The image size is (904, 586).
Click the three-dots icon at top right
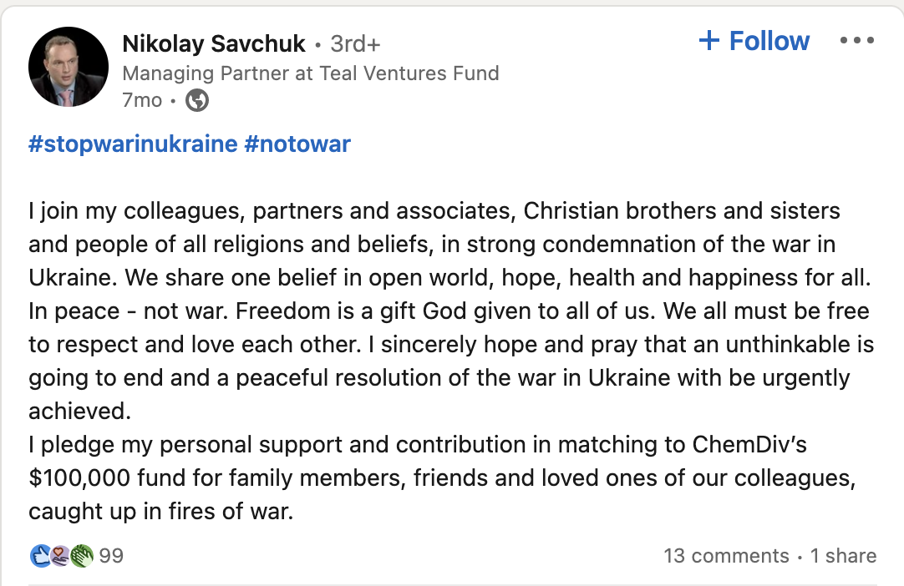[858, 39]
